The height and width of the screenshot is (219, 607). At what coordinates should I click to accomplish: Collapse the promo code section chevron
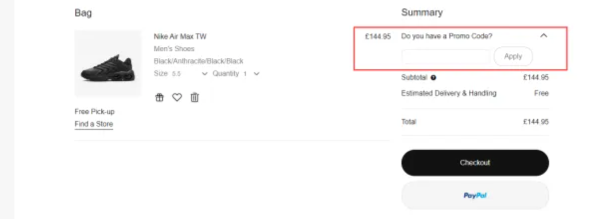544,36
